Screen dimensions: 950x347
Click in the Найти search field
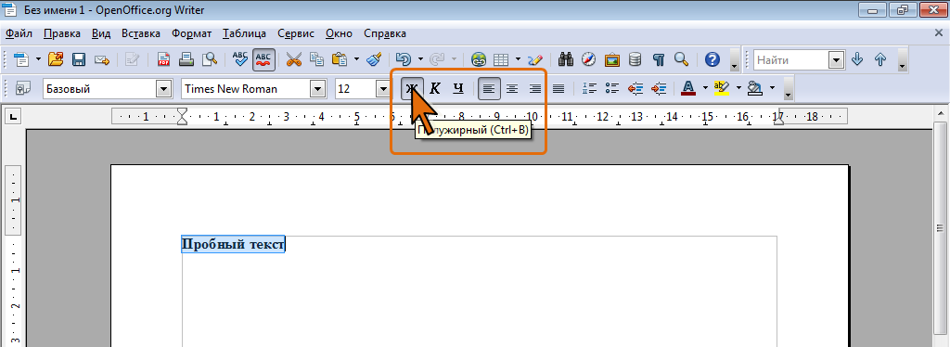click(792, 59)
